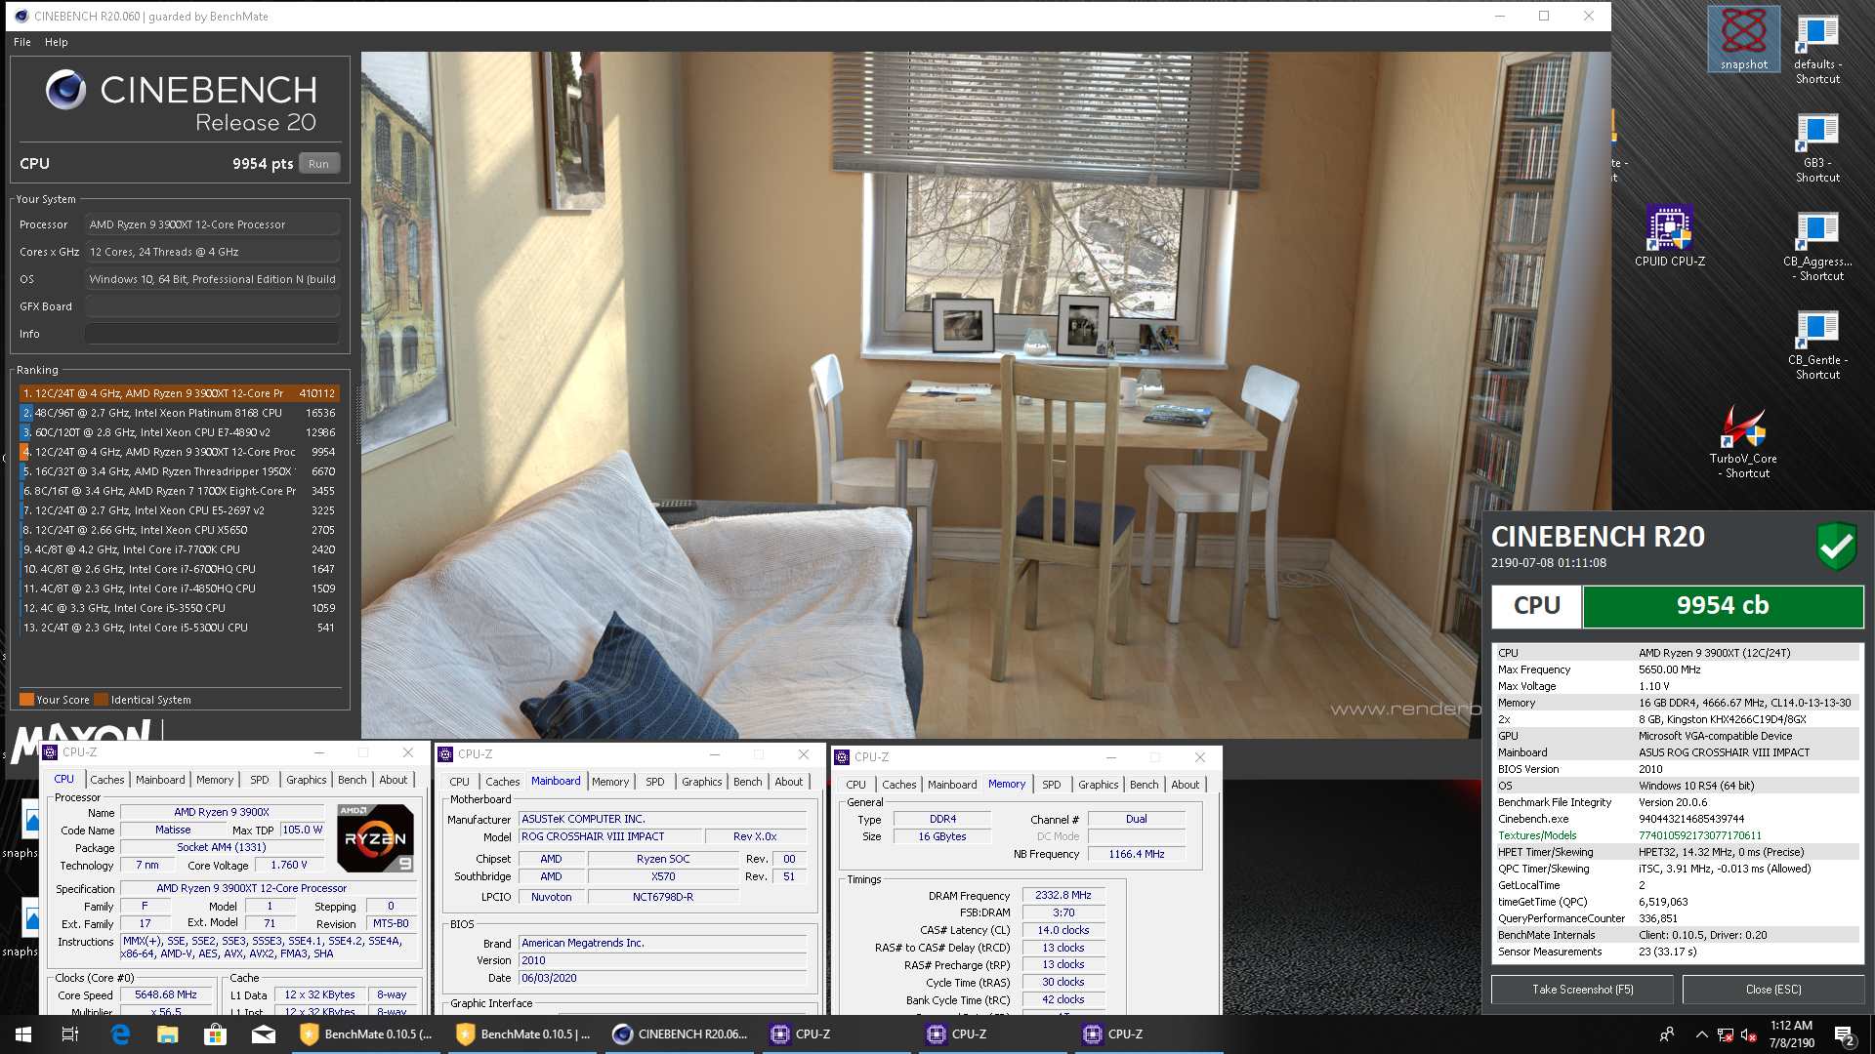Switch to first BenchMate 0.10.5 taskbar window
1875x1054 pixels.
pyautogui.click(x=367, y=1034)
